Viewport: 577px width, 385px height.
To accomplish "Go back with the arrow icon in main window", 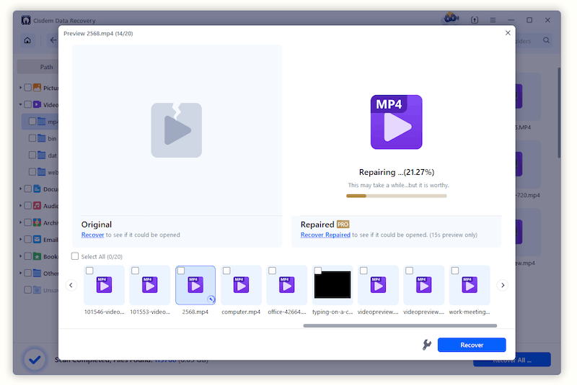I will tap(53, 40).
